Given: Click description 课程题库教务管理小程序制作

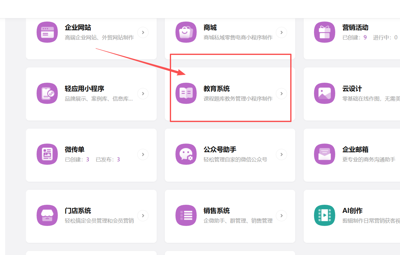Looking at the screenshot, I should click(238, 99).
